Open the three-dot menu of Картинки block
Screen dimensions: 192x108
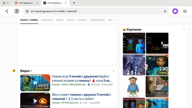click(184, 29)
